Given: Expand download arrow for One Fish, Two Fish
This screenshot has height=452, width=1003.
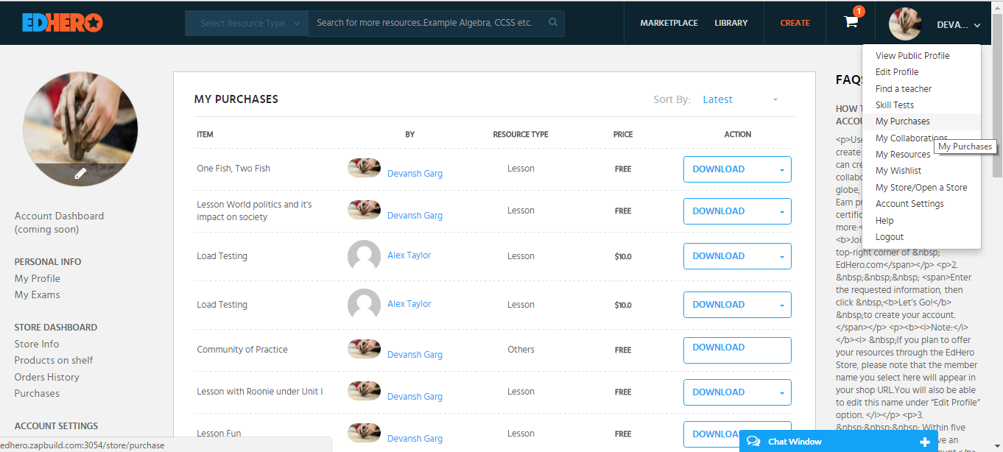Looking at the screenshot, I should point(781,169).
